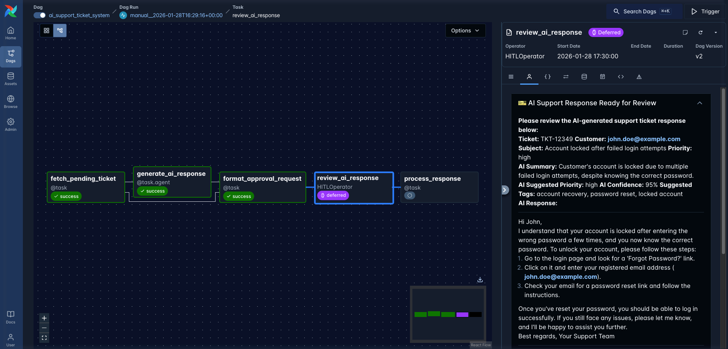
Task: Open the Assets page in sidebar
Action: [11, 79]
